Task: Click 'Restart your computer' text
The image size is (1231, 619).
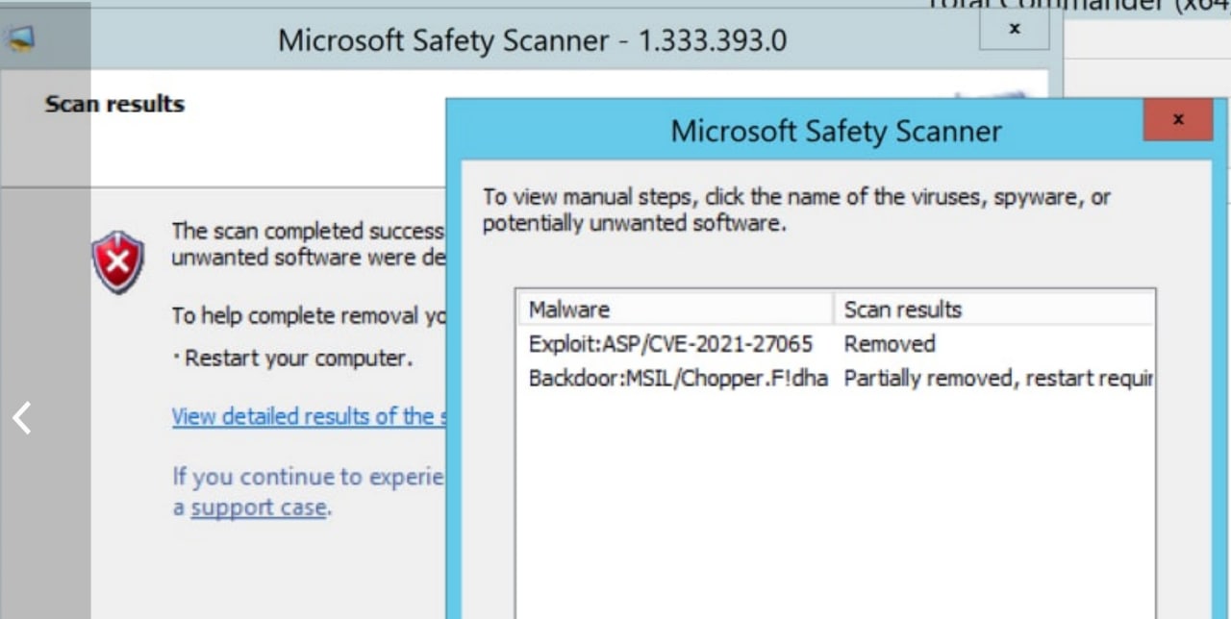Action: (298, 359)
